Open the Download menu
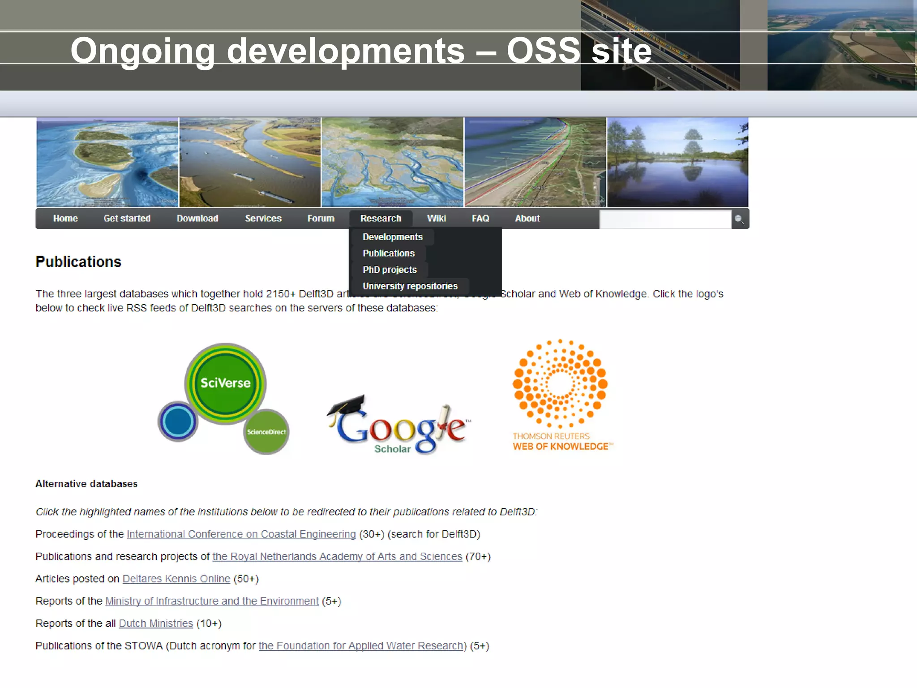The height and width of the screenshot is (688, 917). pyautogui.click(x=197, y=218)
